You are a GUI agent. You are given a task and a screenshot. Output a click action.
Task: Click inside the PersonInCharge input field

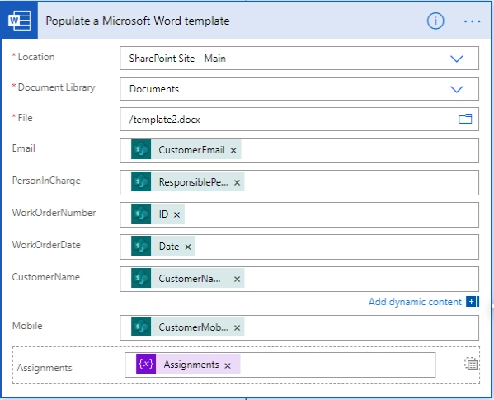point(299,182)
